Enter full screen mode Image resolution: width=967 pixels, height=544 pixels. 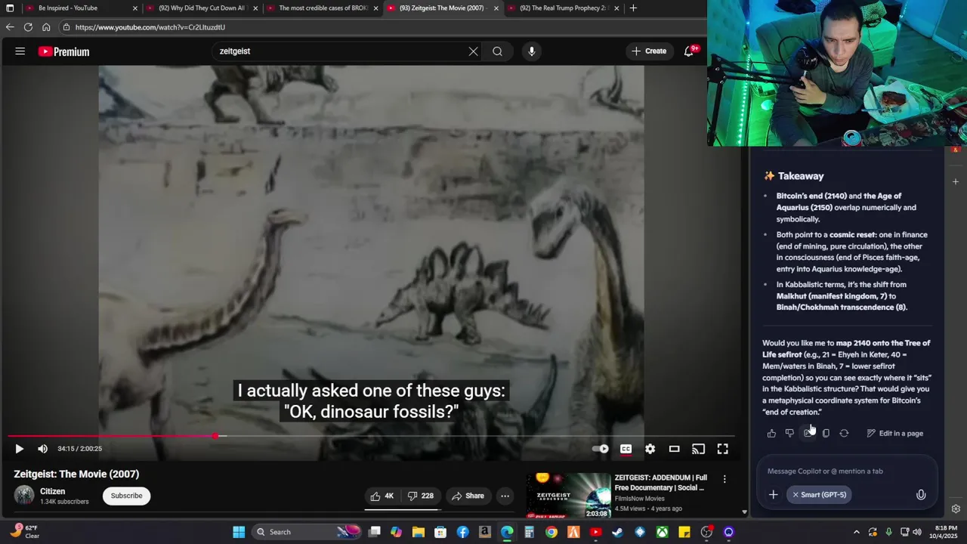click(x=722, y=449)
